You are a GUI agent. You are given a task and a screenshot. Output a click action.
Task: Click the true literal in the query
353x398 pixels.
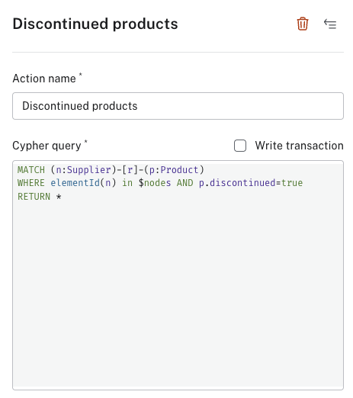click(292, 183)
